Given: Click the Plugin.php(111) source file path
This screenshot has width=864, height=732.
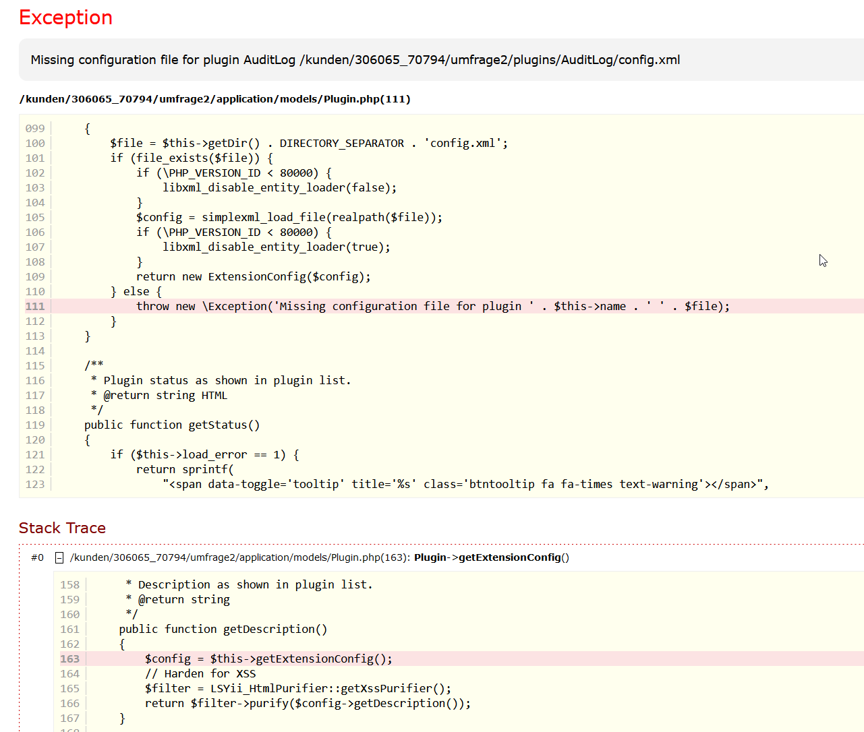Looking at the screenshot, I should coord(214,99).
